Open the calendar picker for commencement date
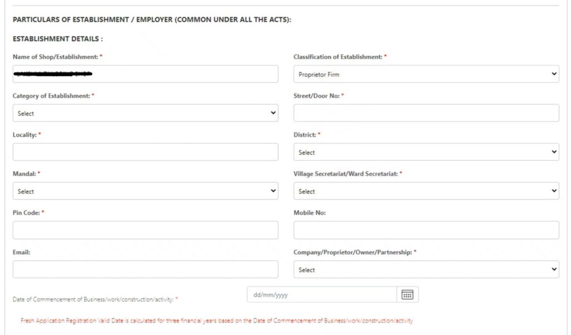The image size is (571, 335). coord(408,294)
